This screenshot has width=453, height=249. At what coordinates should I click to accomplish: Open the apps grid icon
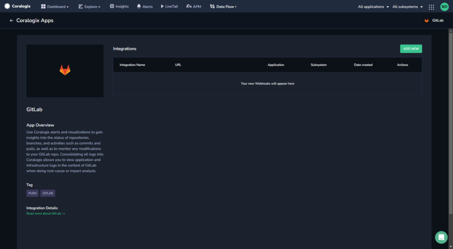point(431,7)
